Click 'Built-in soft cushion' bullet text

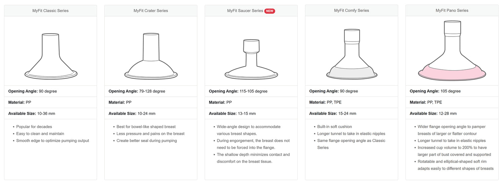click(x=335, y=127)
